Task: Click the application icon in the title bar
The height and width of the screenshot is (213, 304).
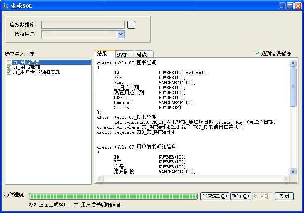Action: pyautogui.click(x=5, y=6)
